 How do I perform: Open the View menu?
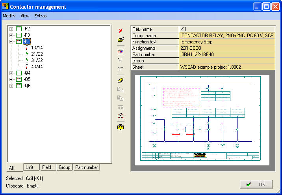click(x=25, y=16)
